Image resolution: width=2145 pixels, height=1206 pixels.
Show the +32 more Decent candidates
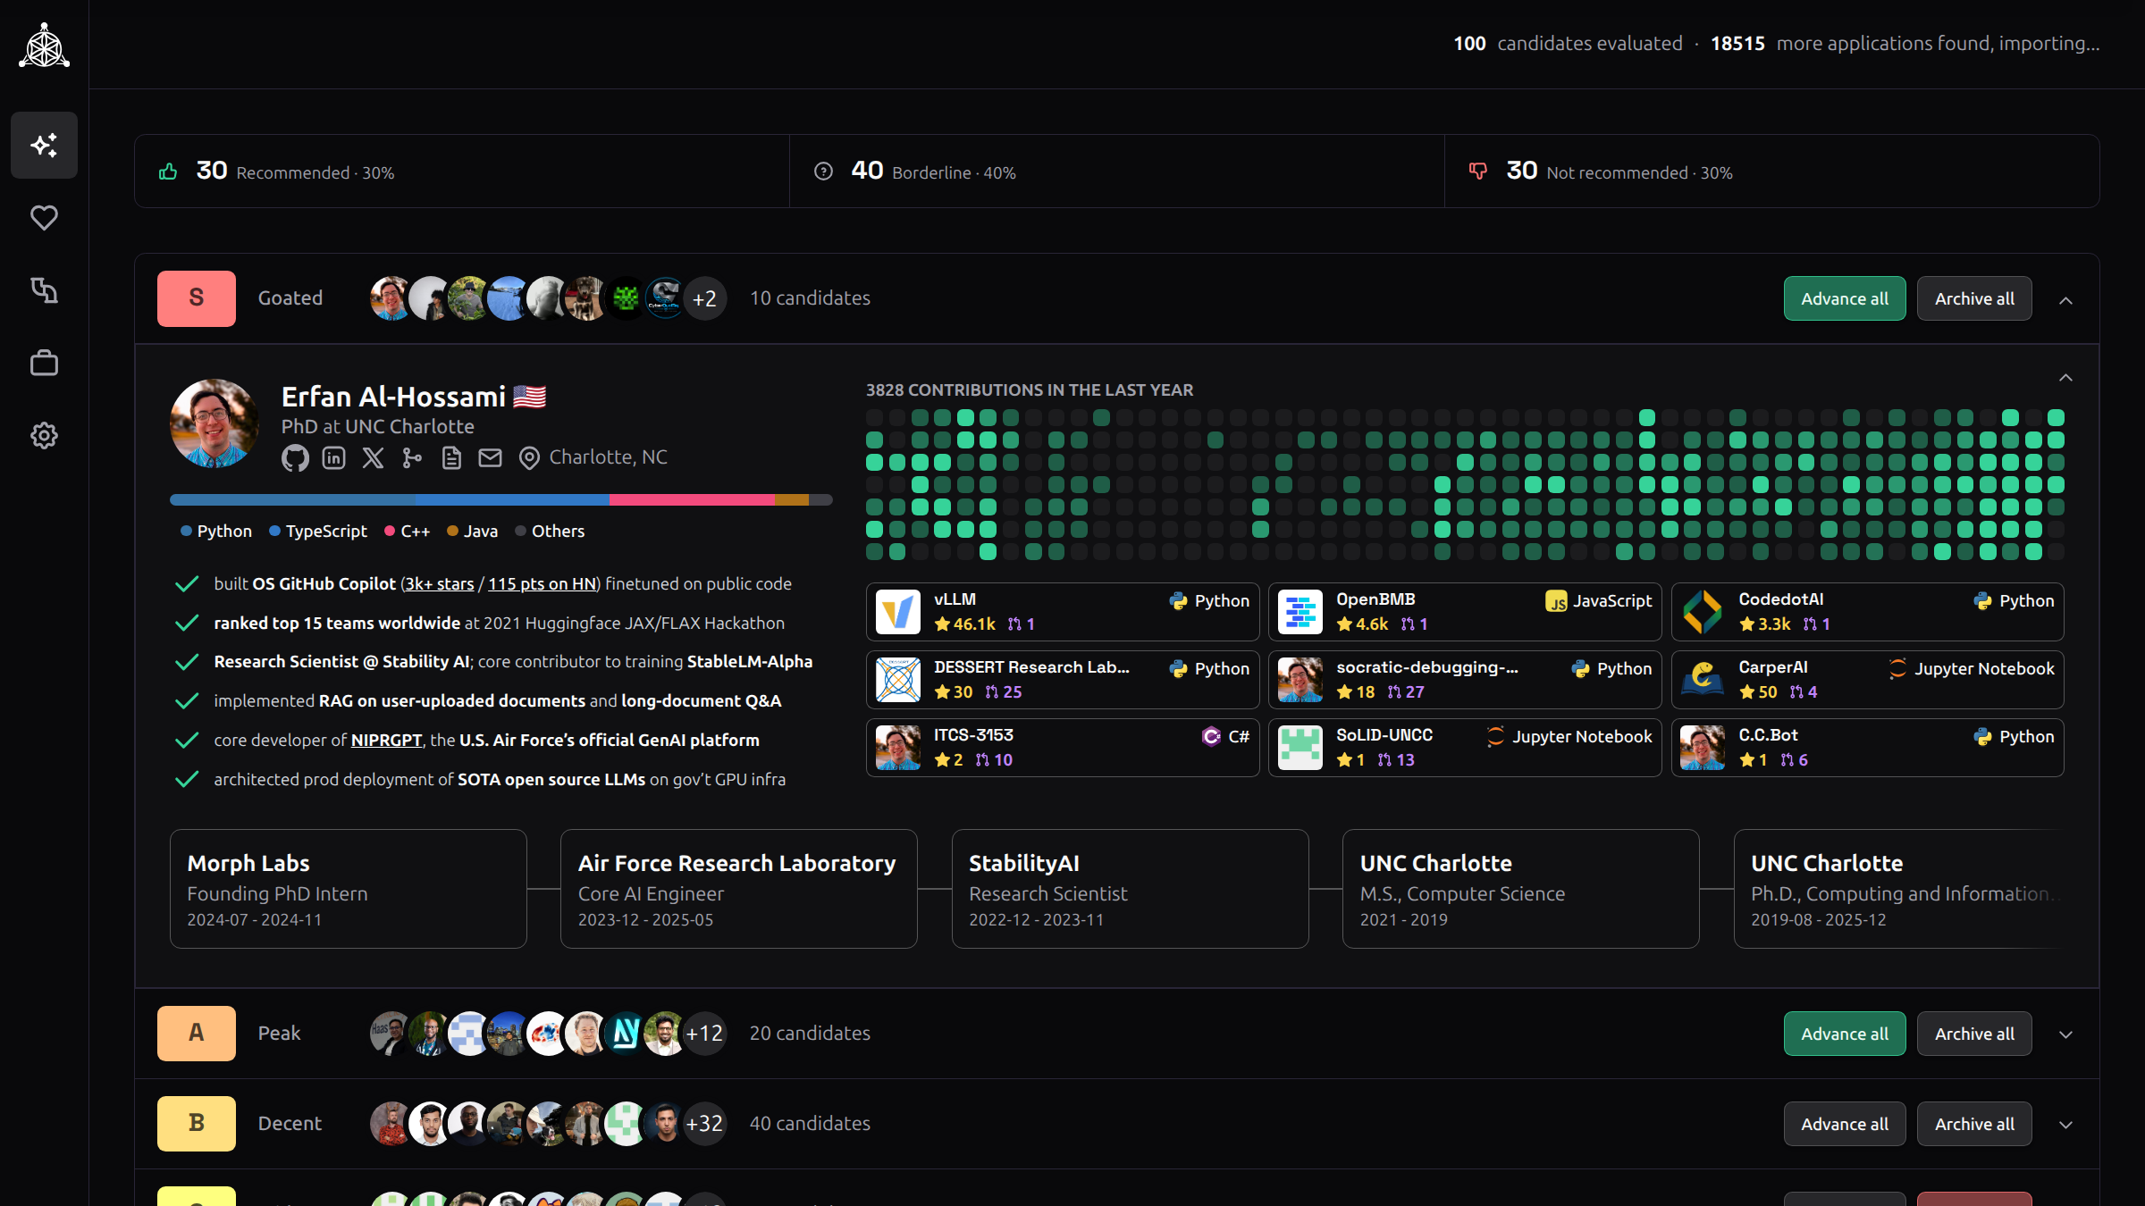[x=704, y=1124]
